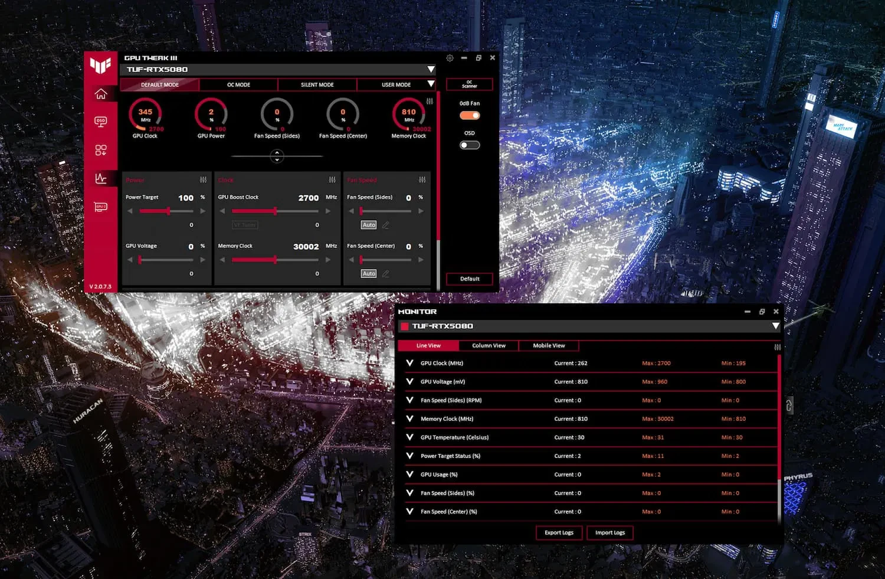Screen dimensions: 885x579
Task: Click the Default reset button
Action: [469, 278]
